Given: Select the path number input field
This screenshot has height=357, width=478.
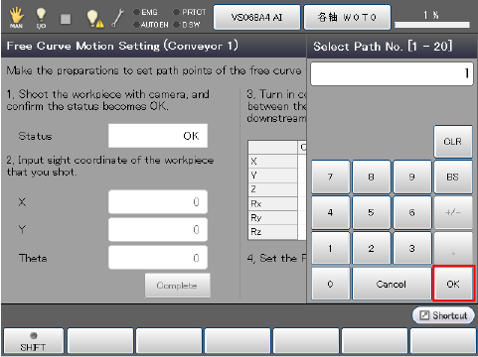Looking at the screenshot, I should (x=392, y=73).
